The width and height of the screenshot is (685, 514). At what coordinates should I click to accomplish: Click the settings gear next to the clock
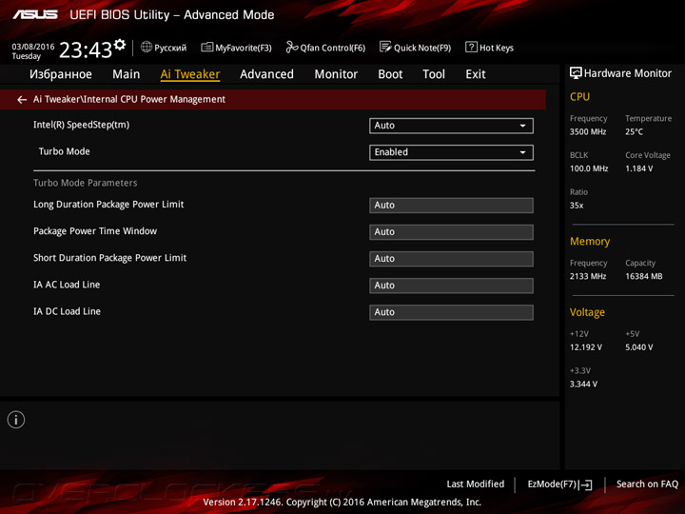coord(120,45)
